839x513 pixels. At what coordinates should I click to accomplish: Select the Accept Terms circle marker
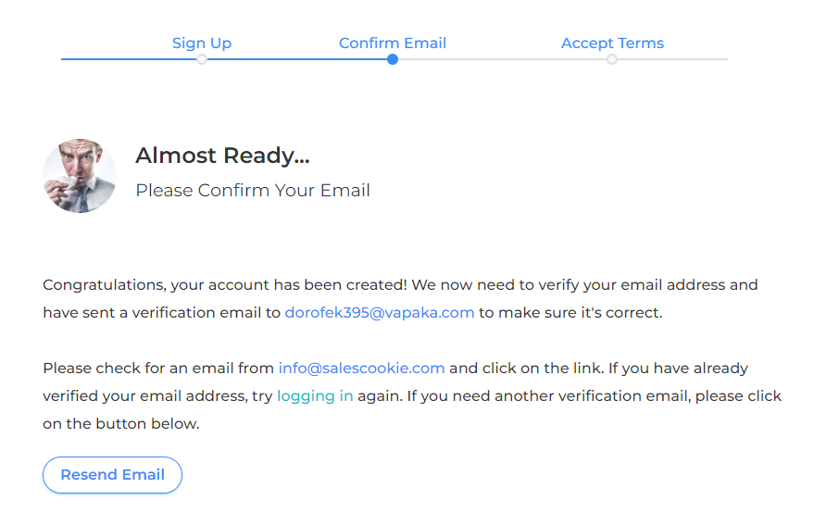[612, 59]
